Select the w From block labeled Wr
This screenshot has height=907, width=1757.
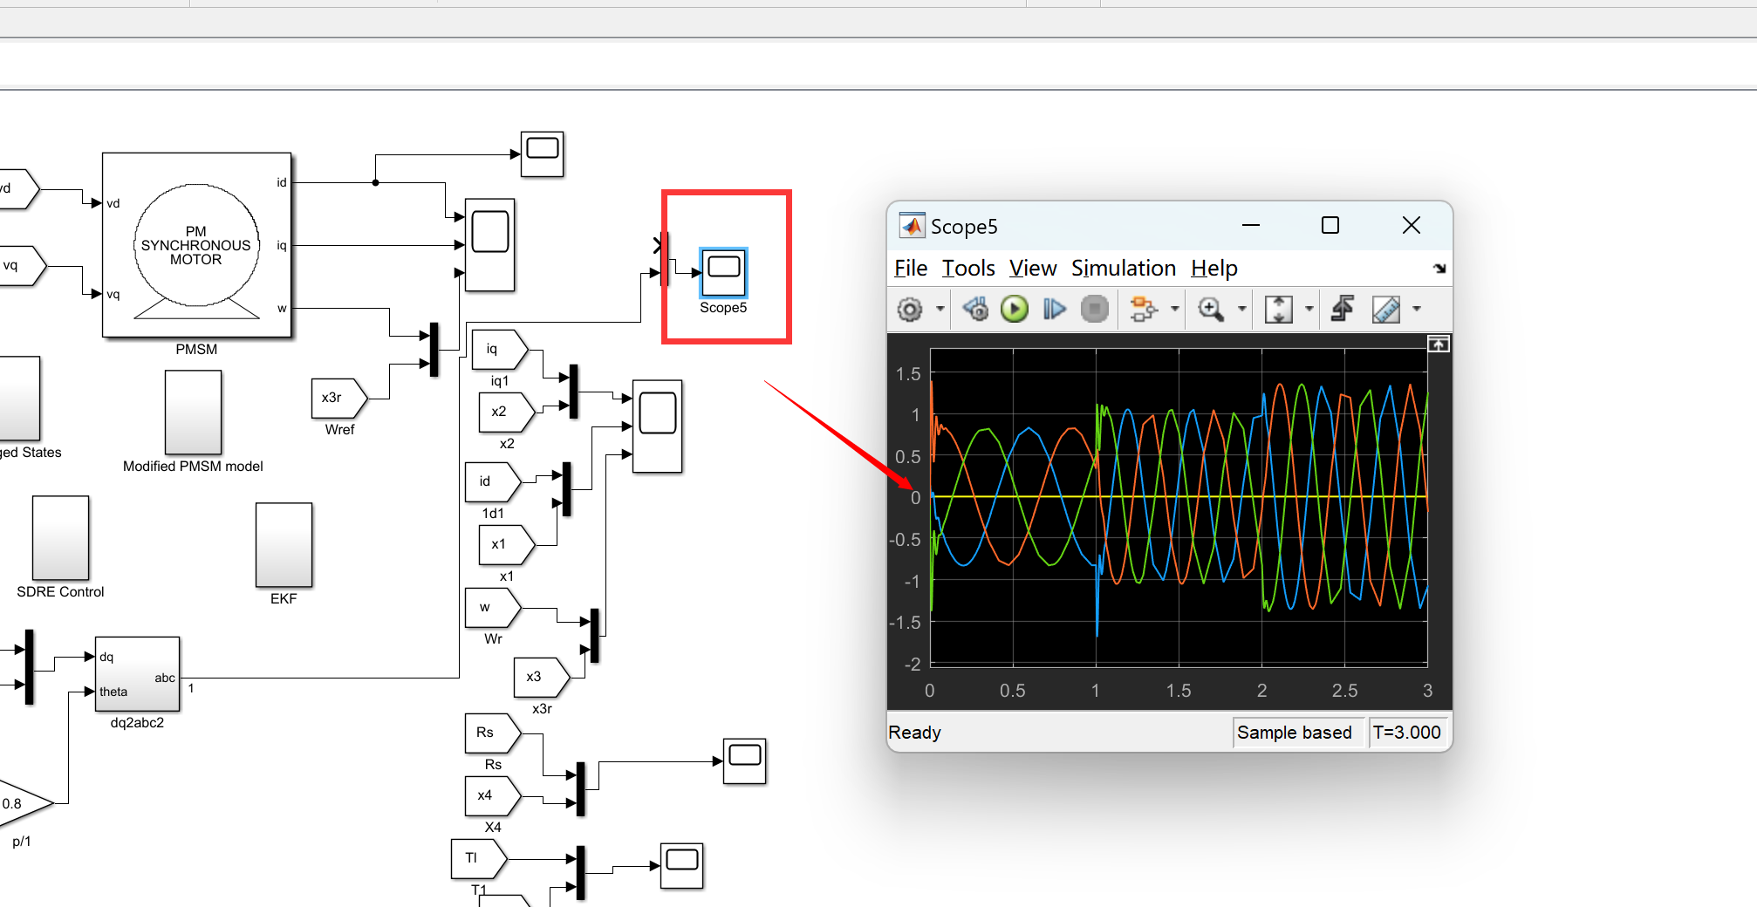pyautogui.click(x=493, y=608)
